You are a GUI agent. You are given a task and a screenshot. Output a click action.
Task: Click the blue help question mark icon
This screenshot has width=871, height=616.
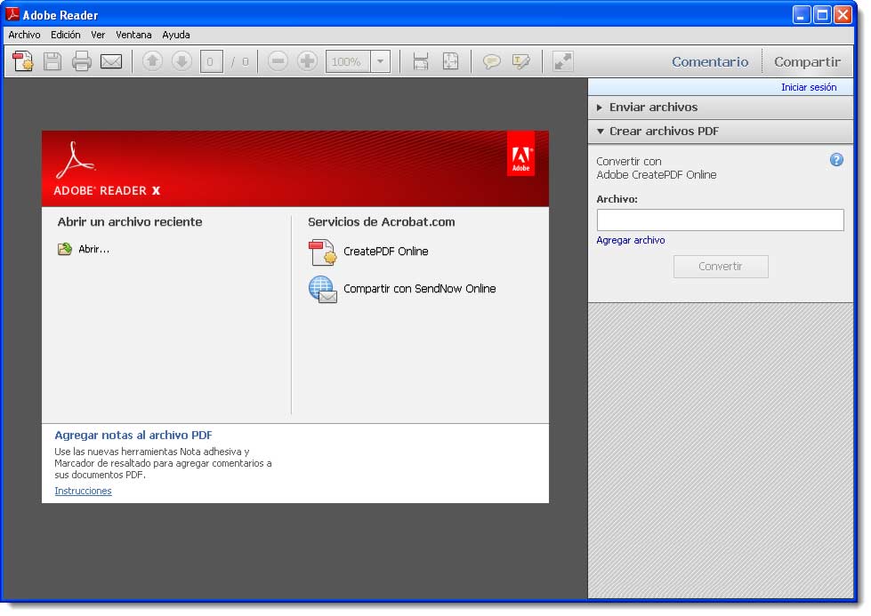coord(836,160)
